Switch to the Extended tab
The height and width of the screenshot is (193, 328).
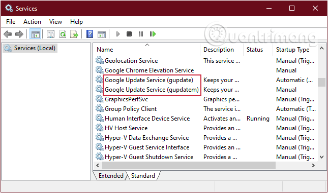coord(111,176)
